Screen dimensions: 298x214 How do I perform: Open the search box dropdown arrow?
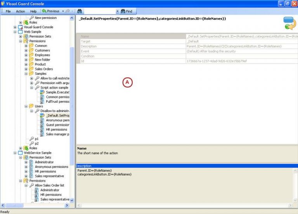point(118,11)
